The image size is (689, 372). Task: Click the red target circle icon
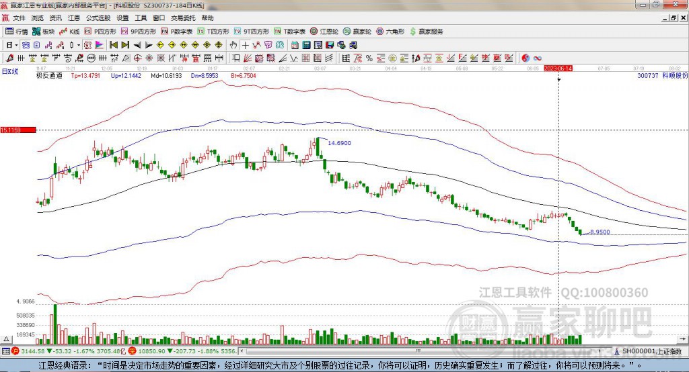click(137, 58)
